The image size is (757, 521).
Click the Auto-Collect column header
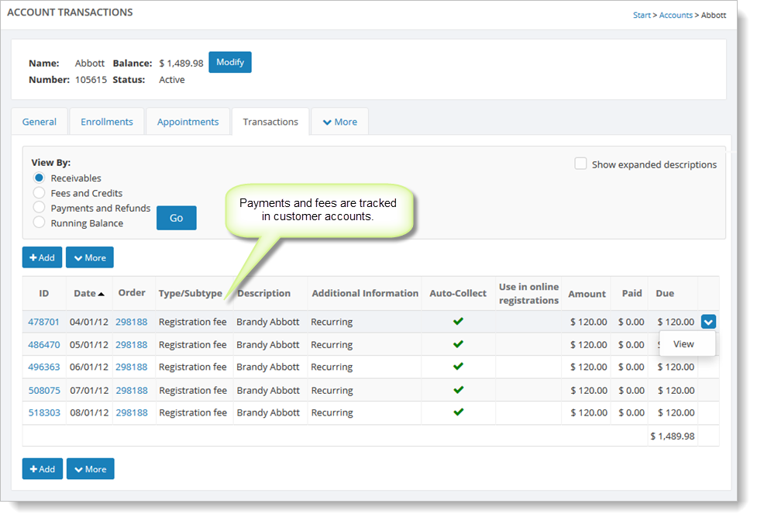458,293
